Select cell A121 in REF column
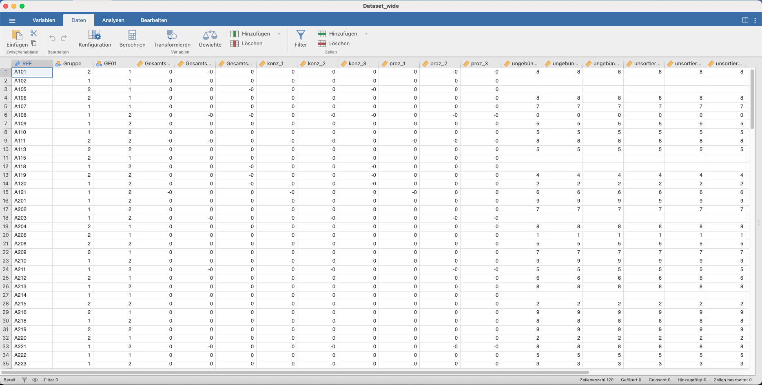This screenshot has width=762, height=385. [32, 192]
